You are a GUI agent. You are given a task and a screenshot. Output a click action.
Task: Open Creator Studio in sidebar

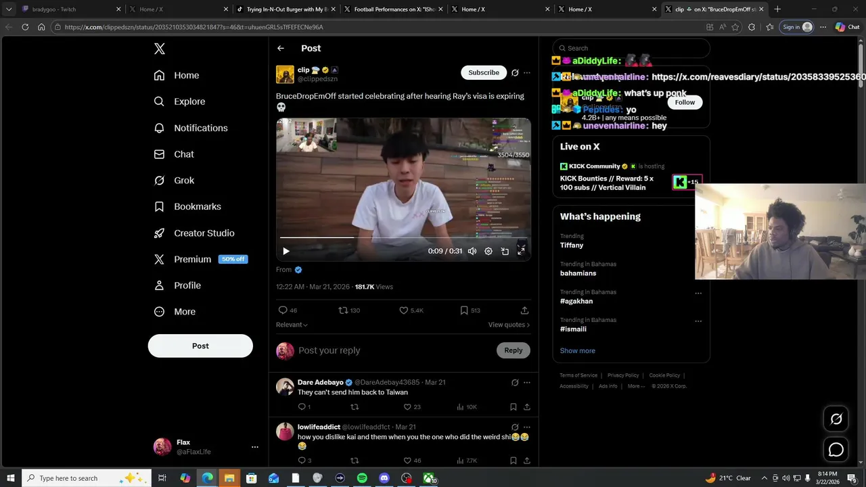point(194,233)
